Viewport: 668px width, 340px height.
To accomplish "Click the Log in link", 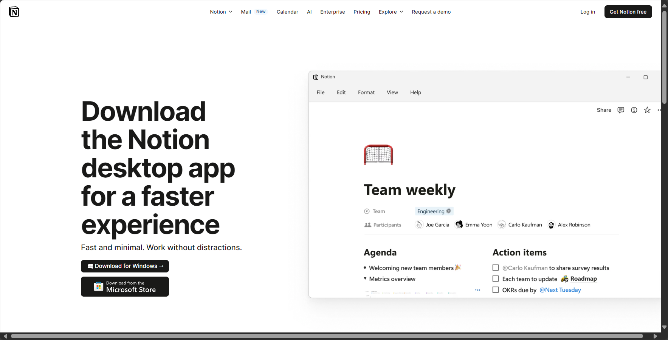I will pyautogui.click(x=587, y=12).
